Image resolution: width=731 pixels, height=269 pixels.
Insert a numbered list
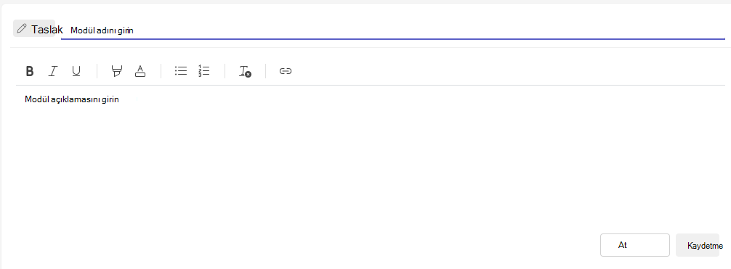coord(203,71)
